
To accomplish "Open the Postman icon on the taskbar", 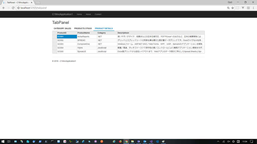I will (x=102, y=141).
